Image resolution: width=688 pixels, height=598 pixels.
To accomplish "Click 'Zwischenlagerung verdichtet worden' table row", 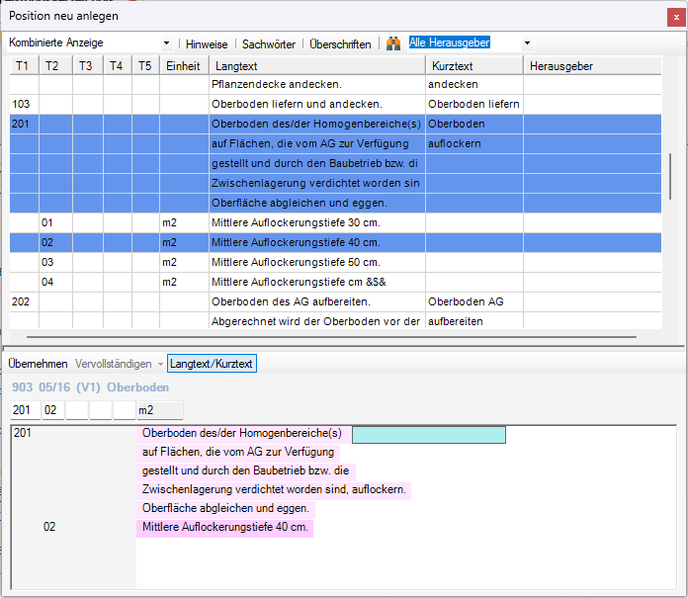I will 335,183.
